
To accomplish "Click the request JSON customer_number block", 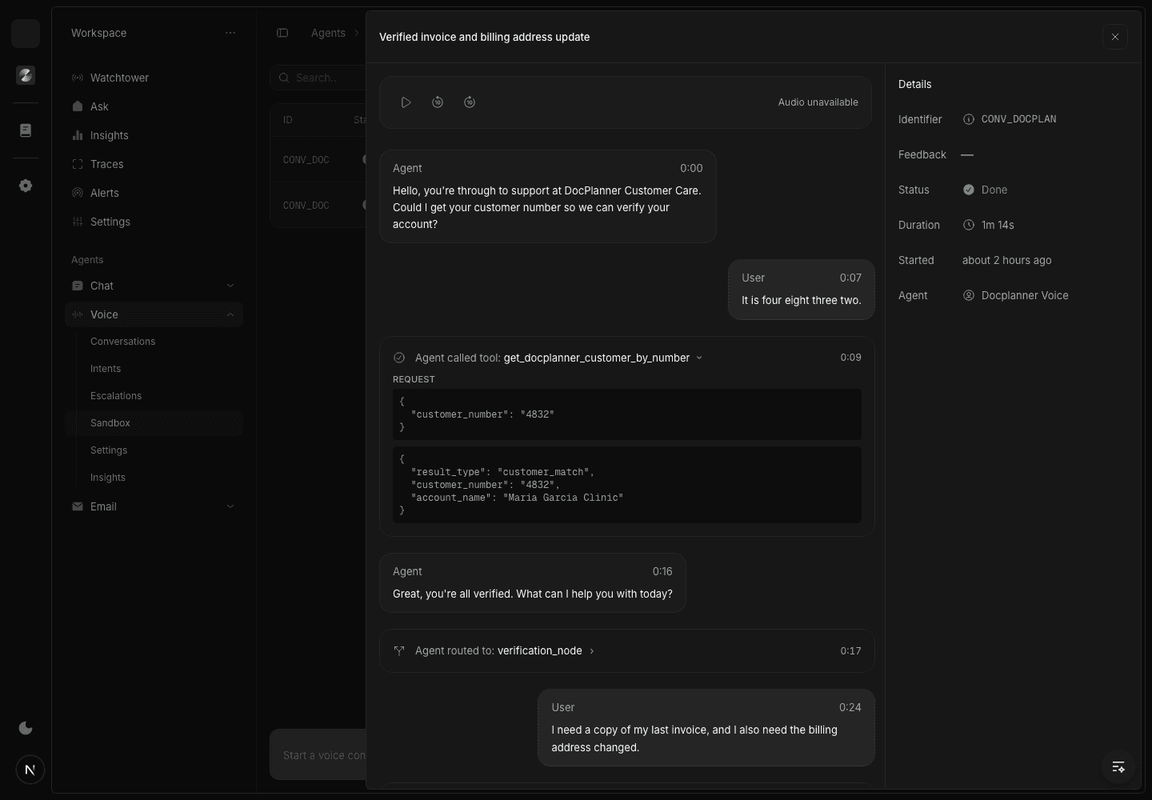I will point(627,414).
